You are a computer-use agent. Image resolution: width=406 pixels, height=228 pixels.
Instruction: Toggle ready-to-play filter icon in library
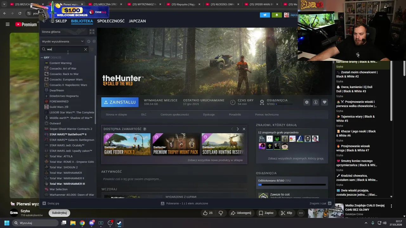pyautogui.click(x=94, y=41)
